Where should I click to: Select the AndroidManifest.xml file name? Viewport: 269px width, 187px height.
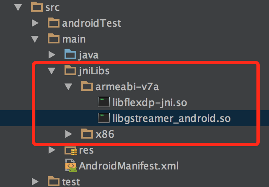point(129,166)
